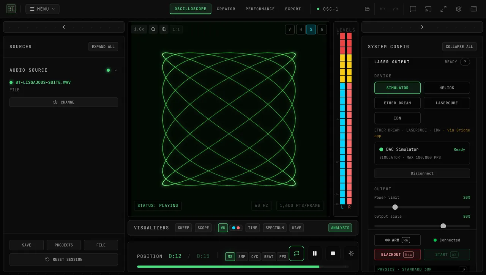Toggle loop playback
The image size is (486, 275).
(x=297, y=253)
